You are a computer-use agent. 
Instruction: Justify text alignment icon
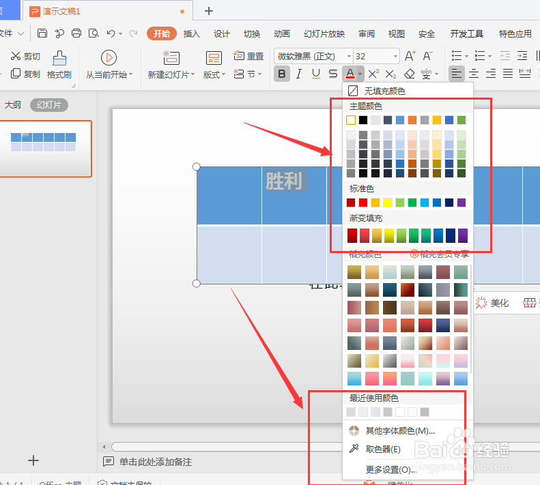click(x=508, y=74)
